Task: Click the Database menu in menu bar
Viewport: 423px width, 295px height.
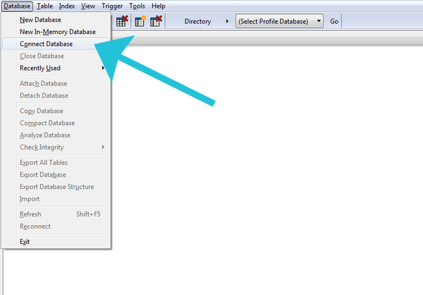Action: coord(17,6)
